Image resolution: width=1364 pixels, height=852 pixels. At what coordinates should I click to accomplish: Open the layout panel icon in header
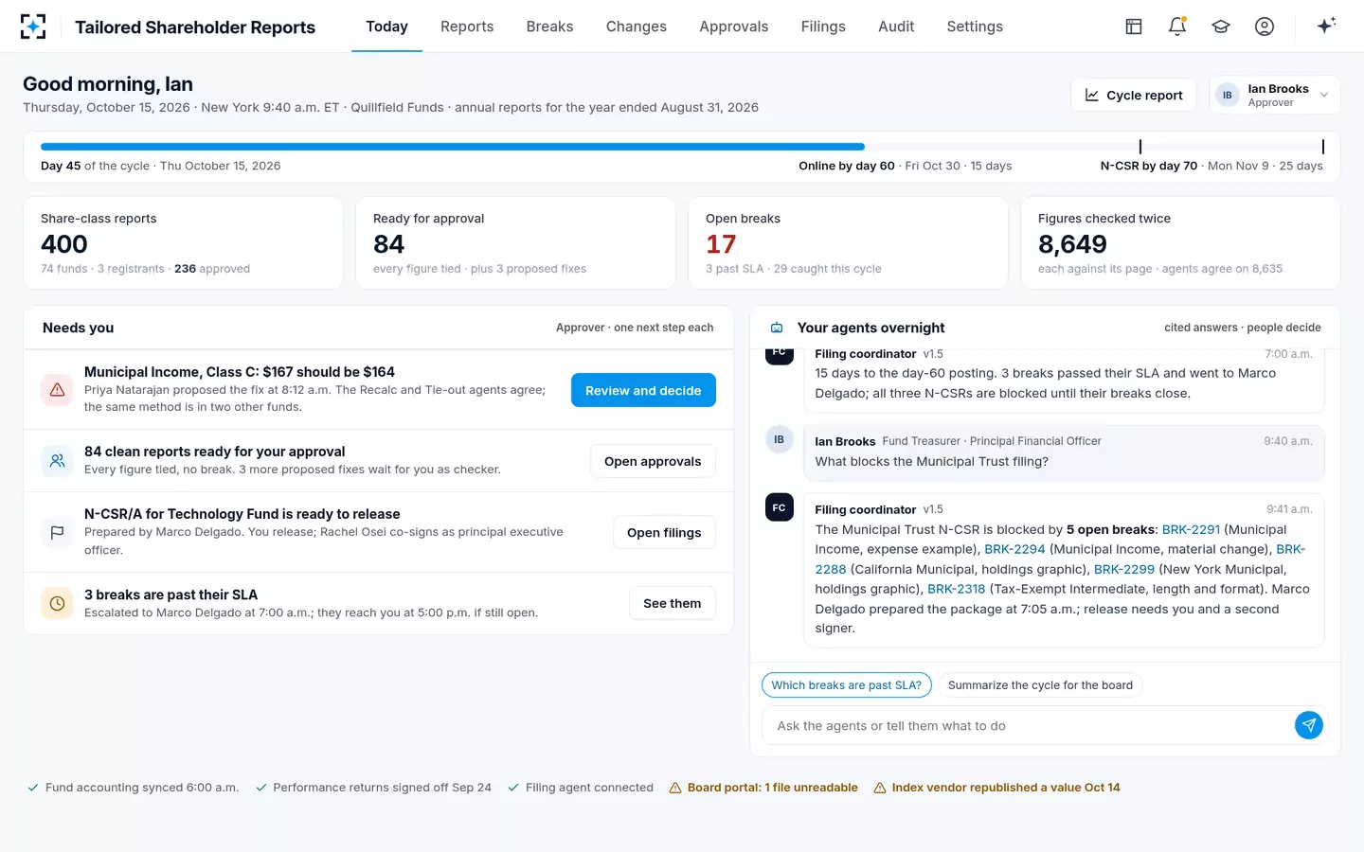pyautogui.click(x=1134, y=27)
